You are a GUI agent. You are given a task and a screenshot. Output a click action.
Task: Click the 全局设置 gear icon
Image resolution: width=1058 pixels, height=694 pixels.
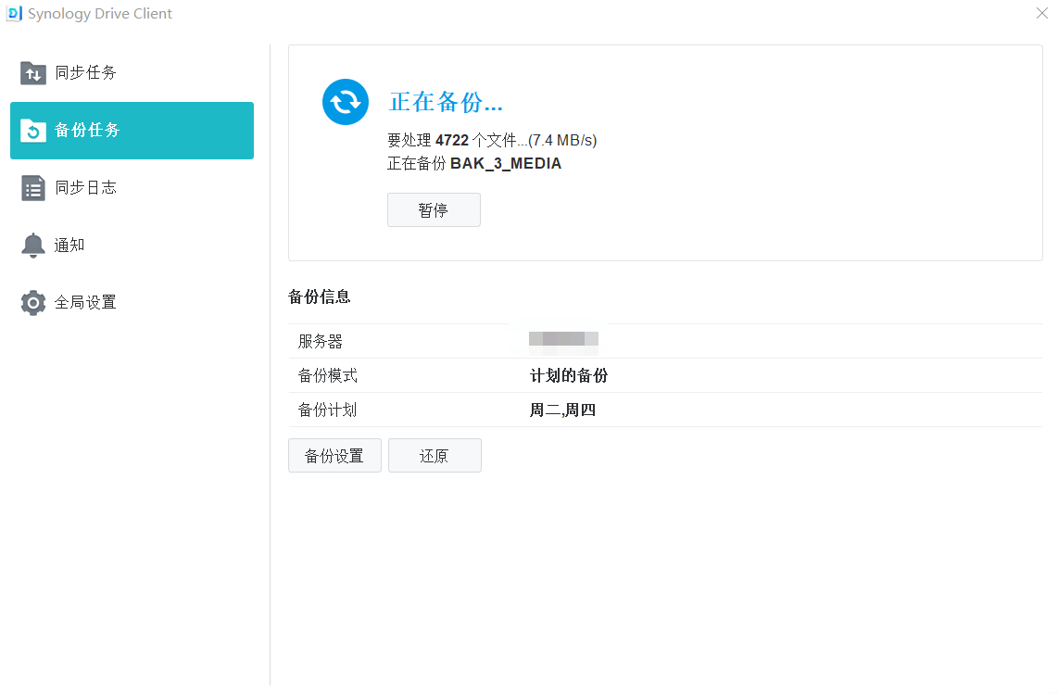pyautogui.click(x=33, y=303)
